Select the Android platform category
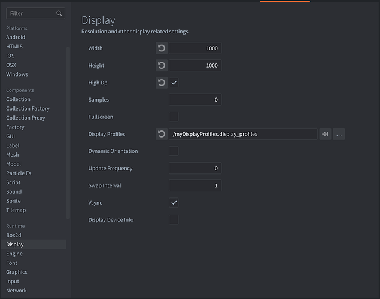This screenshot has width=380, height=299. click(16, 38)
